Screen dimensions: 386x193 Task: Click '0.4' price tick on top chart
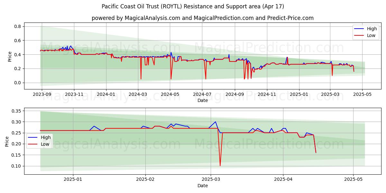coord(18,55)
